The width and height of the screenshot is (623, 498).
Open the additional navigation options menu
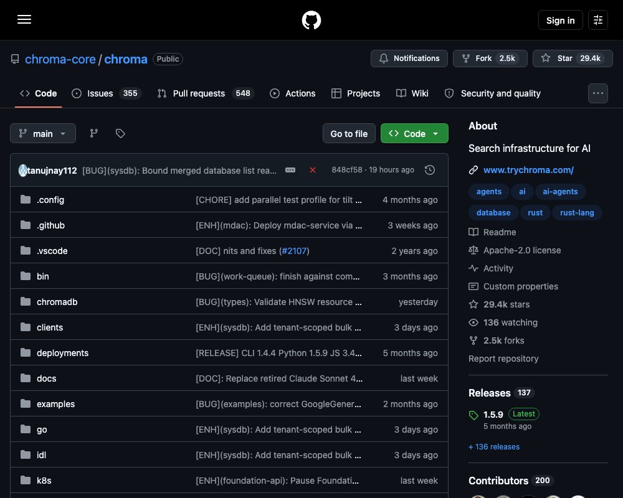[597, 93]
